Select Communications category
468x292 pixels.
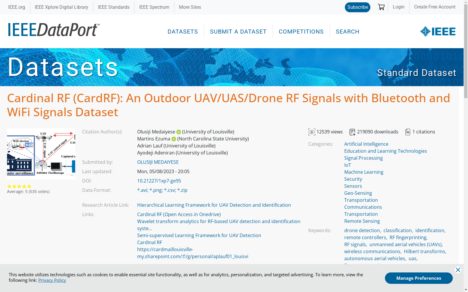tap(363, 207)
